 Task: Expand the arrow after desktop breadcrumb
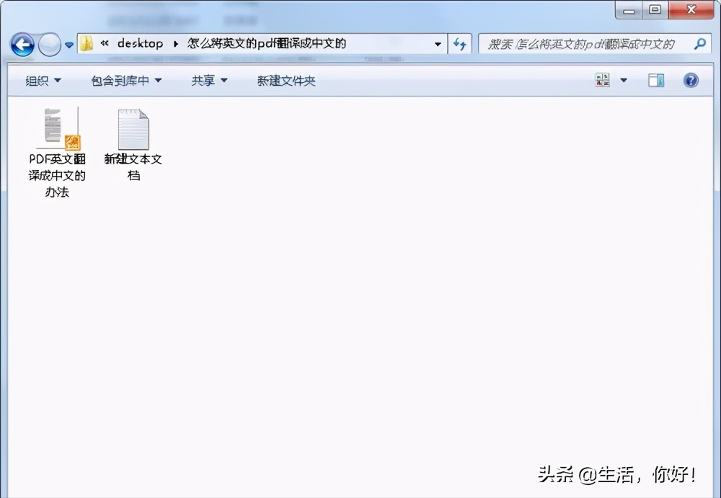(175, 44)
